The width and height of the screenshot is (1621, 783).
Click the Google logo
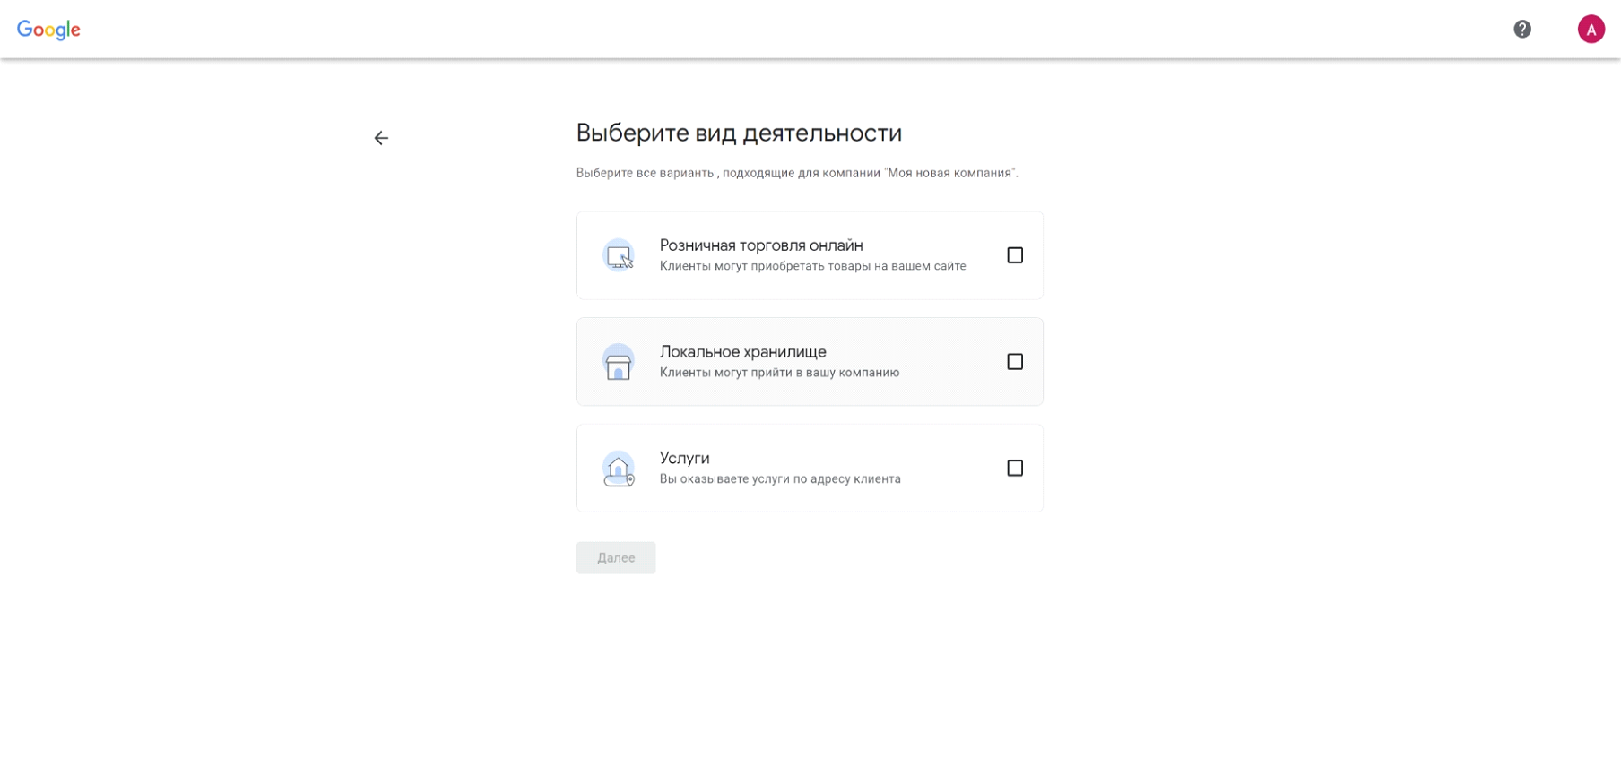pos(48,30)
